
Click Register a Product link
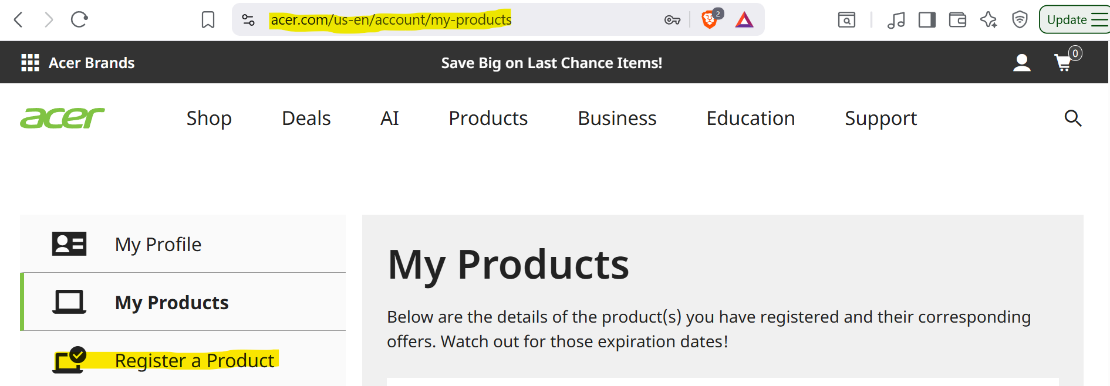(x=194, y=360)
